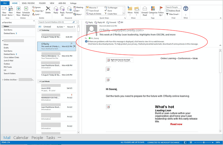Expand the Online Archive folder tree
The height and width of the screenshot is (145, 223).
pos(3,80)
